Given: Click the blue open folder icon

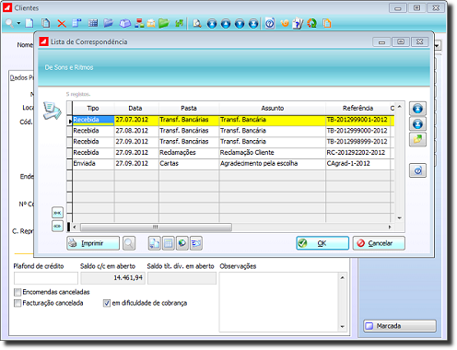Looking at the screenshot, I should click(108, 23).
